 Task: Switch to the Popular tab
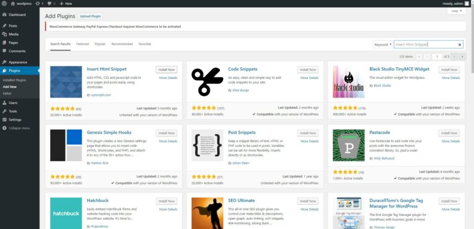click(x=100, y=44)
